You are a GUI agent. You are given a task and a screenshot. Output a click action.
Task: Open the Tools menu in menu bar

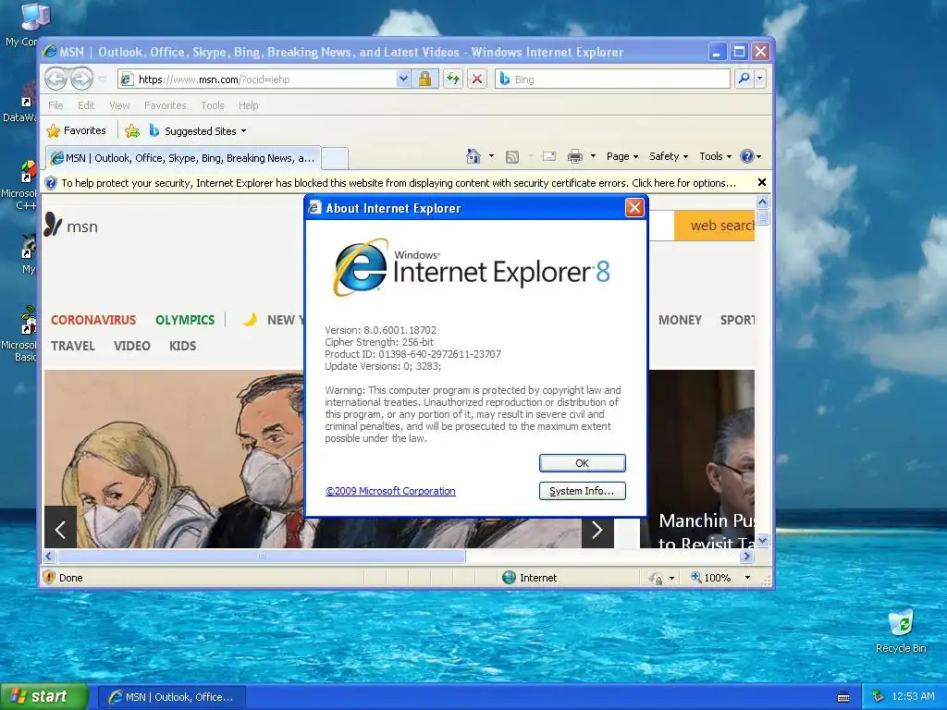coord(213,105)
